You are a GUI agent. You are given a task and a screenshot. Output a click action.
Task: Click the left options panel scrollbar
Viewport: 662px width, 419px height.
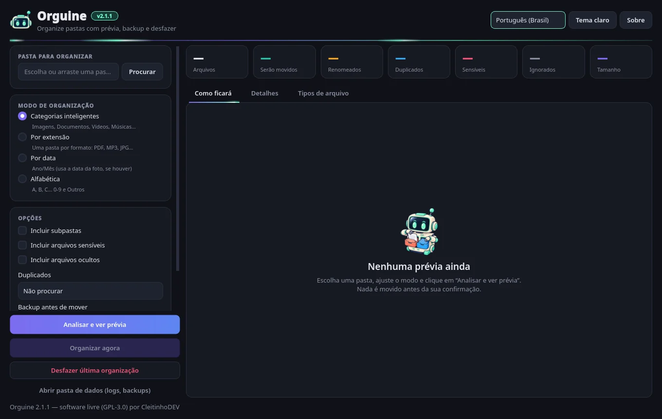coord(178,158)
